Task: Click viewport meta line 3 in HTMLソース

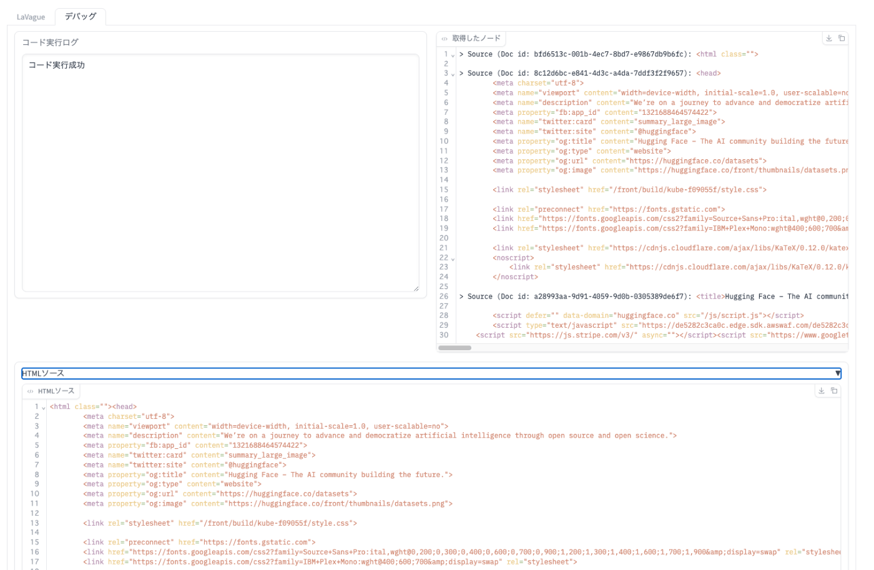Action: click(x=265, y=426)
